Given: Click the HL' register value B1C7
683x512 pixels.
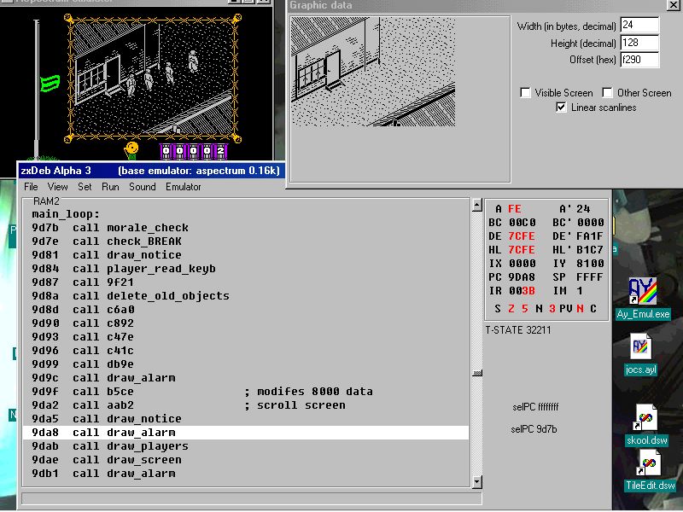Looking at the screenshot, I should [590, 250].
